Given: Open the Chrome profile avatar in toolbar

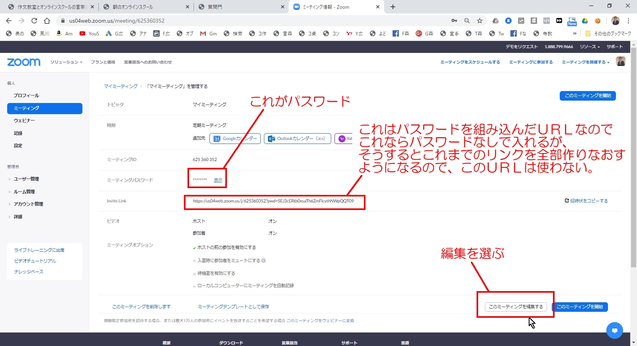Looking at the screenshot, I should (x=616, y=21).
